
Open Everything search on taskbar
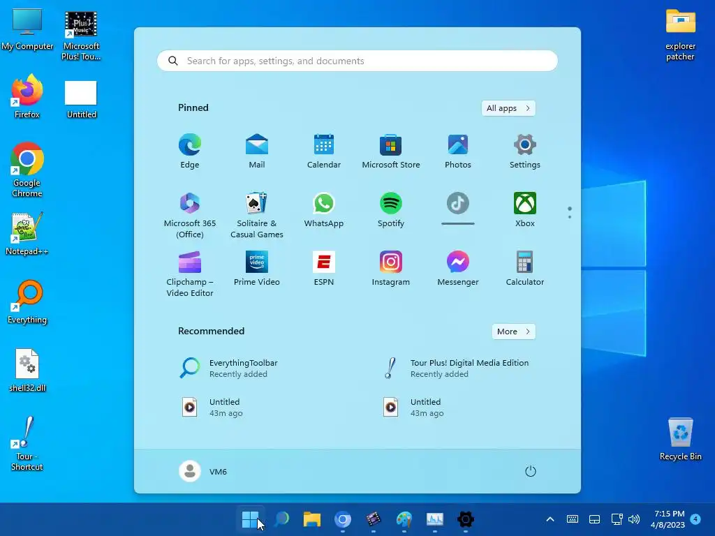click(281, 519)
